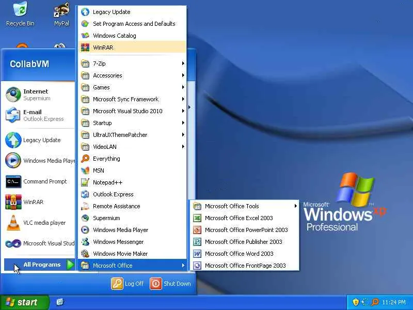Click the Shut Down button
Image resolution: width=413 pixels, height=310 pixels.
(170, 284)
